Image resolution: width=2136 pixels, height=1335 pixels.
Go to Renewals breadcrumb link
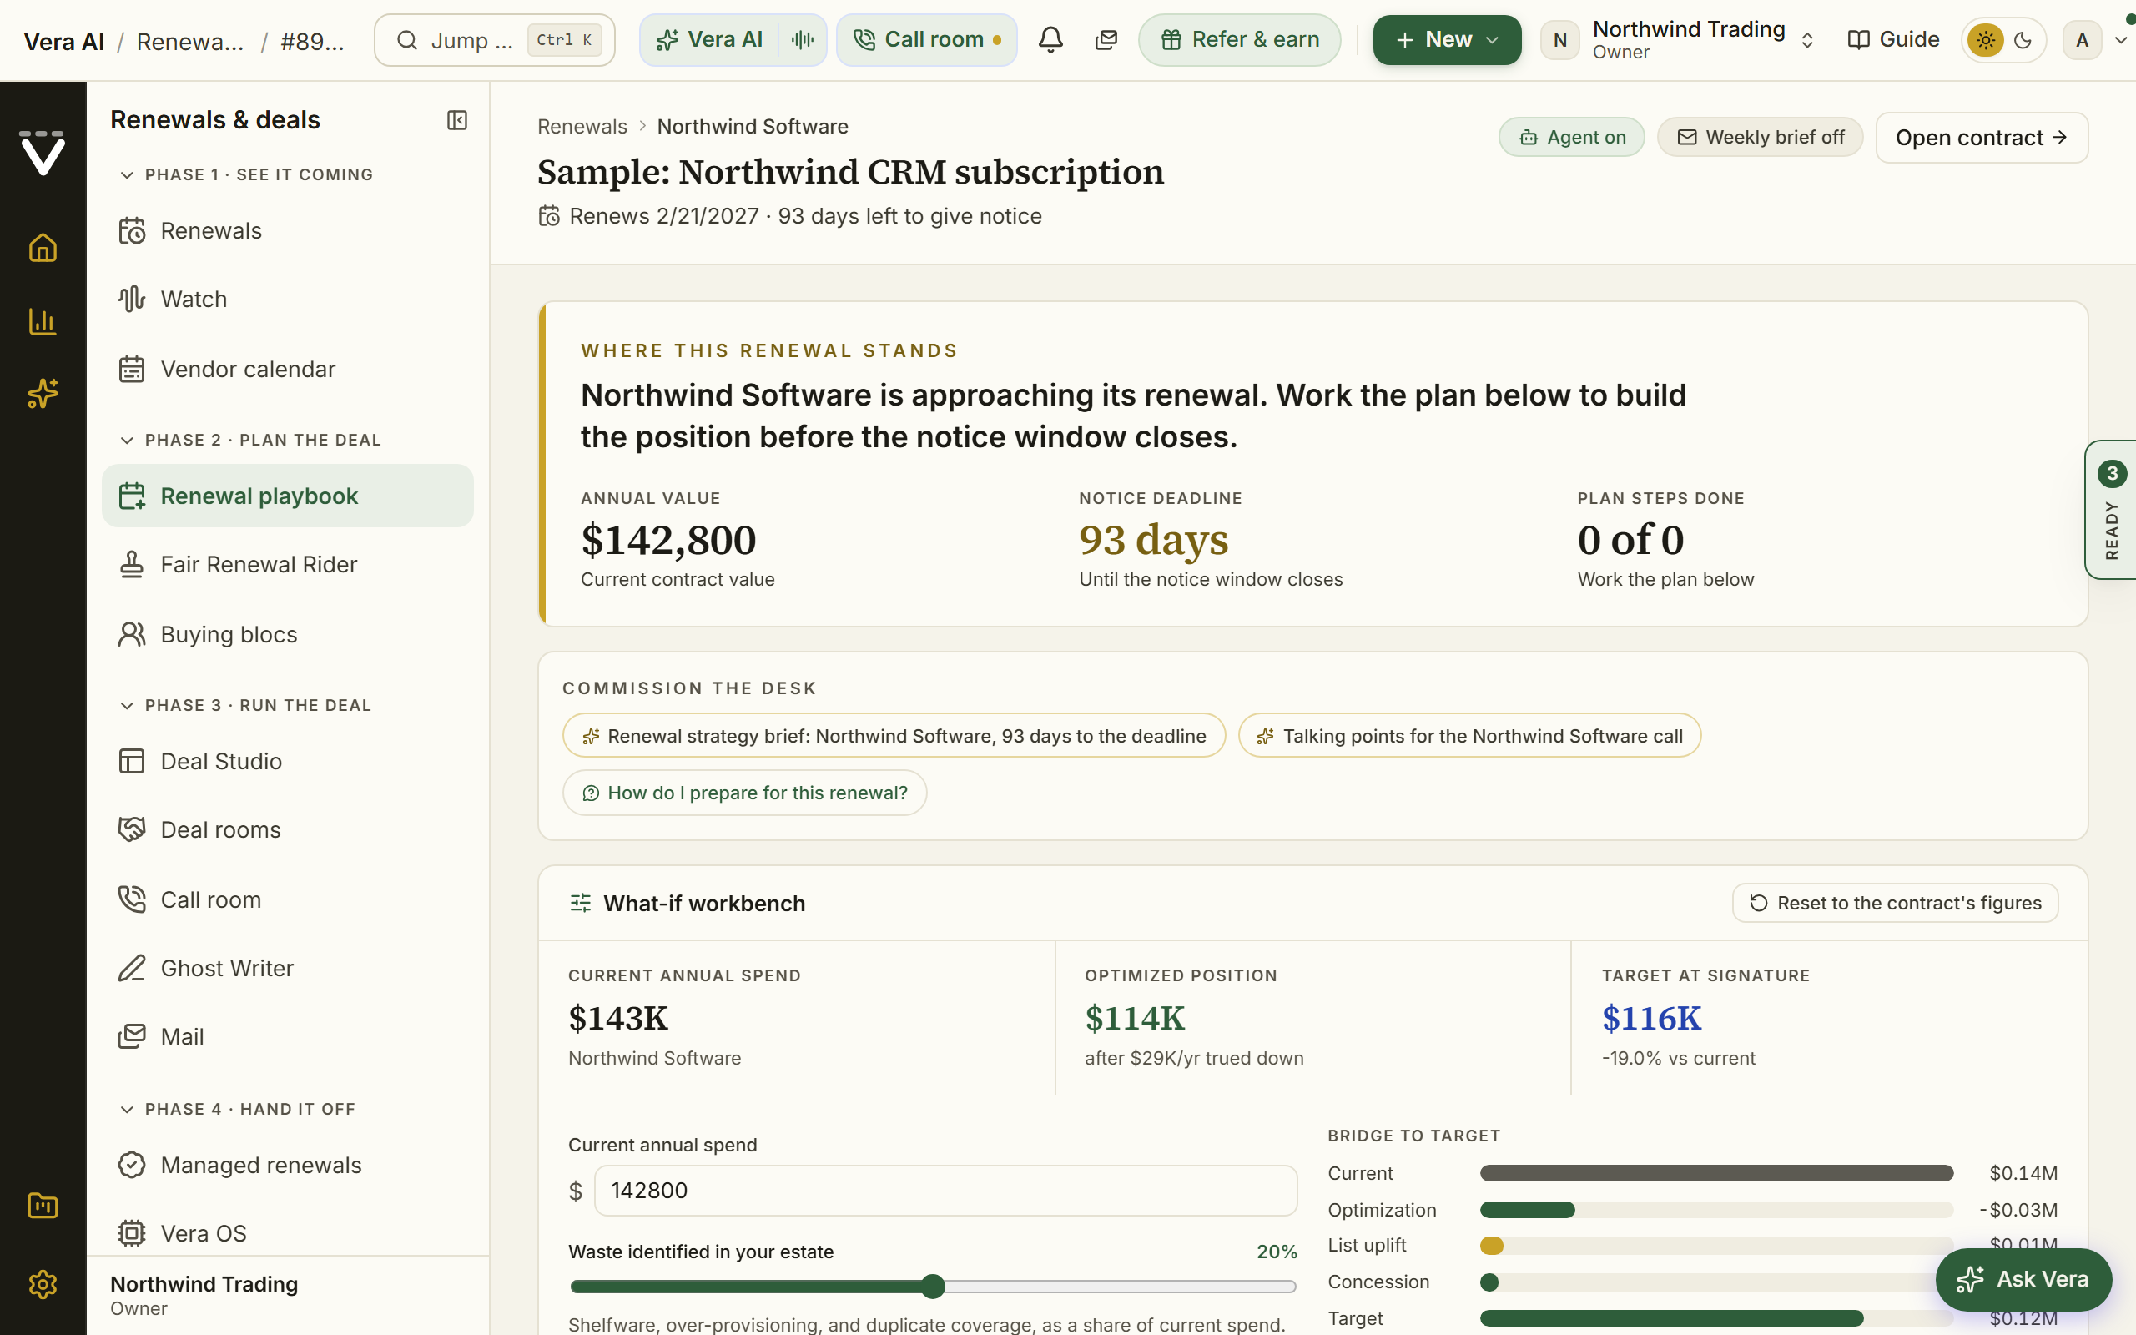(x=582, y=127)
